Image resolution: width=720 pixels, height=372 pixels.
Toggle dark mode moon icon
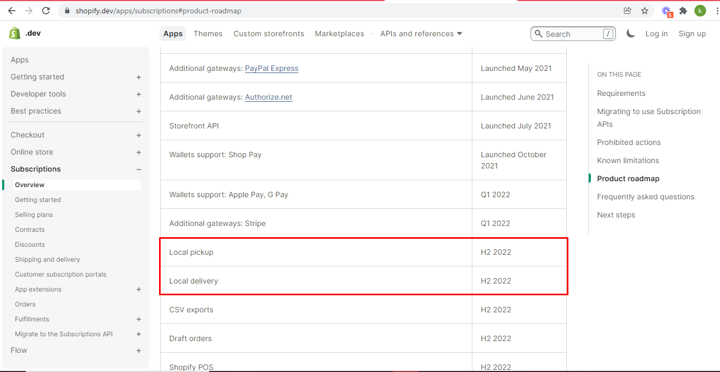click(x=630, y=34)
